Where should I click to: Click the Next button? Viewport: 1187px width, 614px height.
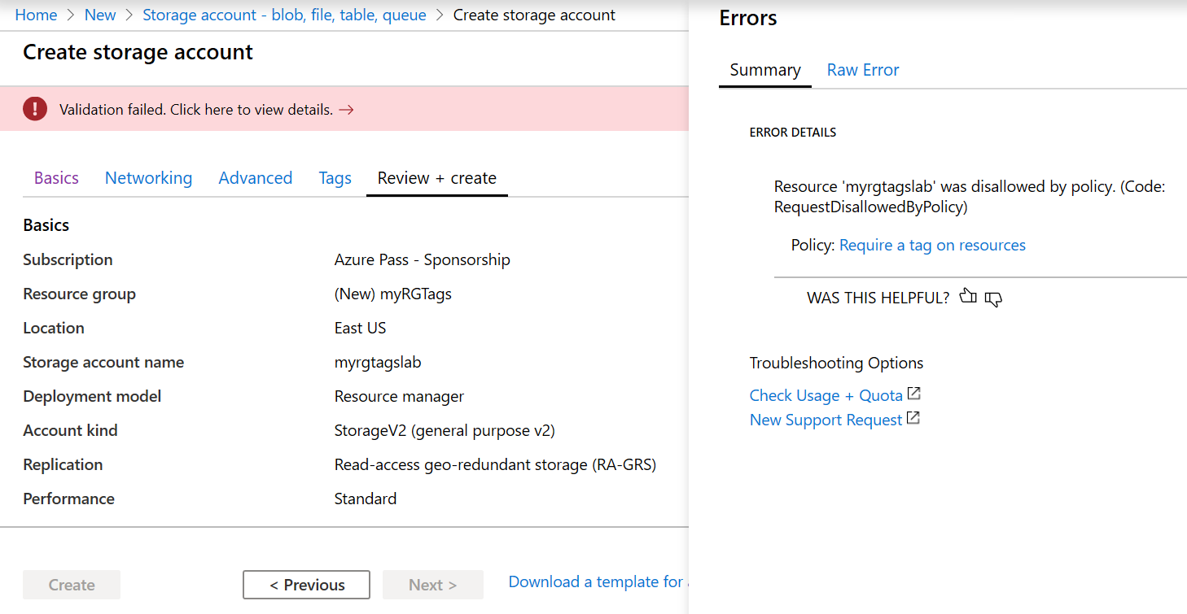click(x=432, y=584)
